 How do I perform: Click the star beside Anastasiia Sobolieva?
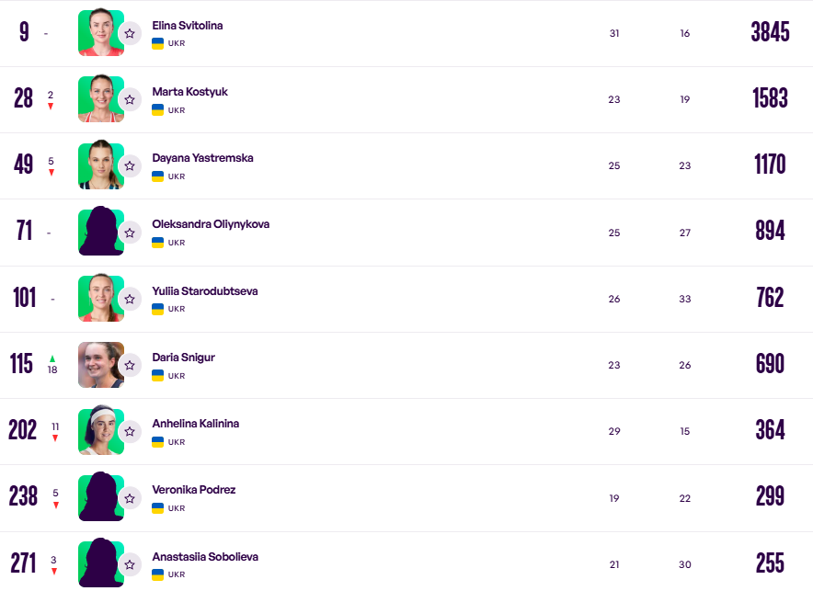click(x=130, y=564)
